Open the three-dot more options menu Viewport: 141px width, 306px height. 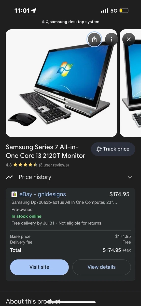[x=111, y=39]
